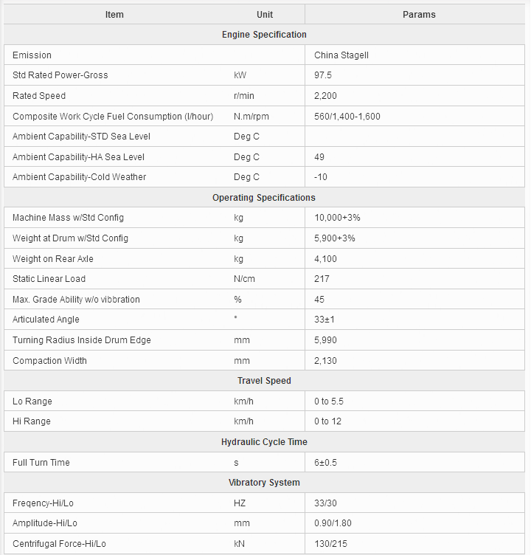Select the Std Rated Power-Gross row label

click(60, 75)
